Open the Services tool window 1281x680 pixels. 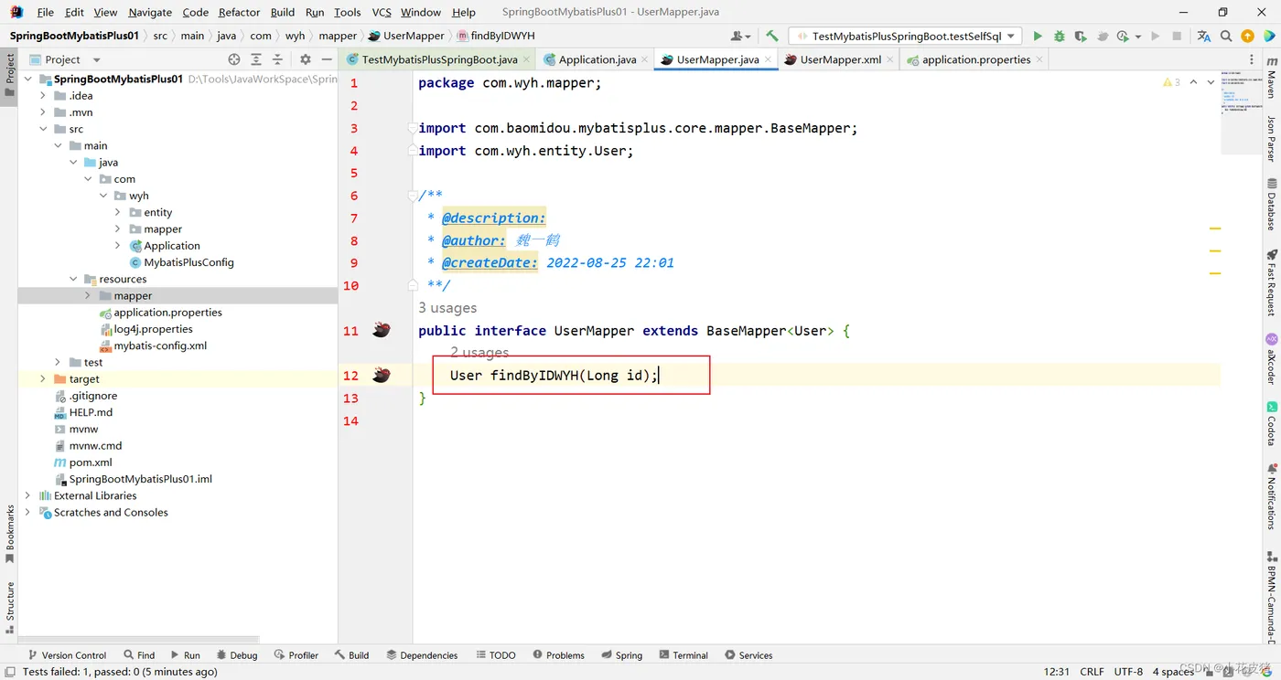tap(748, 655)
